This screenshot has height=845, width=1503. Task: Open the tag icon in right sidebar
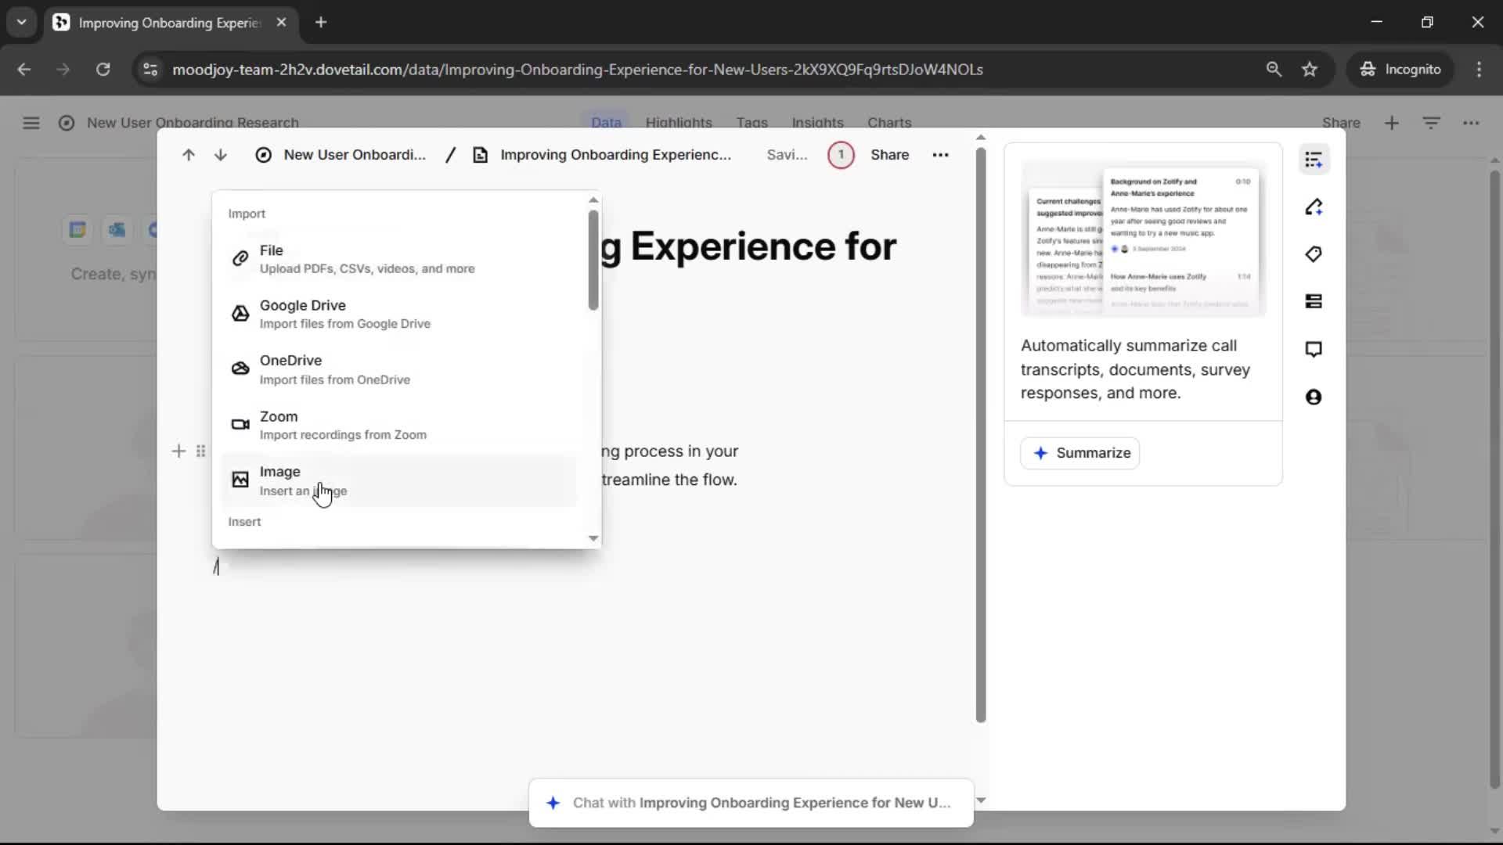tap(1314, 254)
